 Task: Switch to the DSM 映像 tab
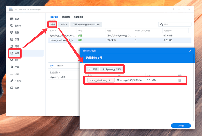[x=79, y=17]
